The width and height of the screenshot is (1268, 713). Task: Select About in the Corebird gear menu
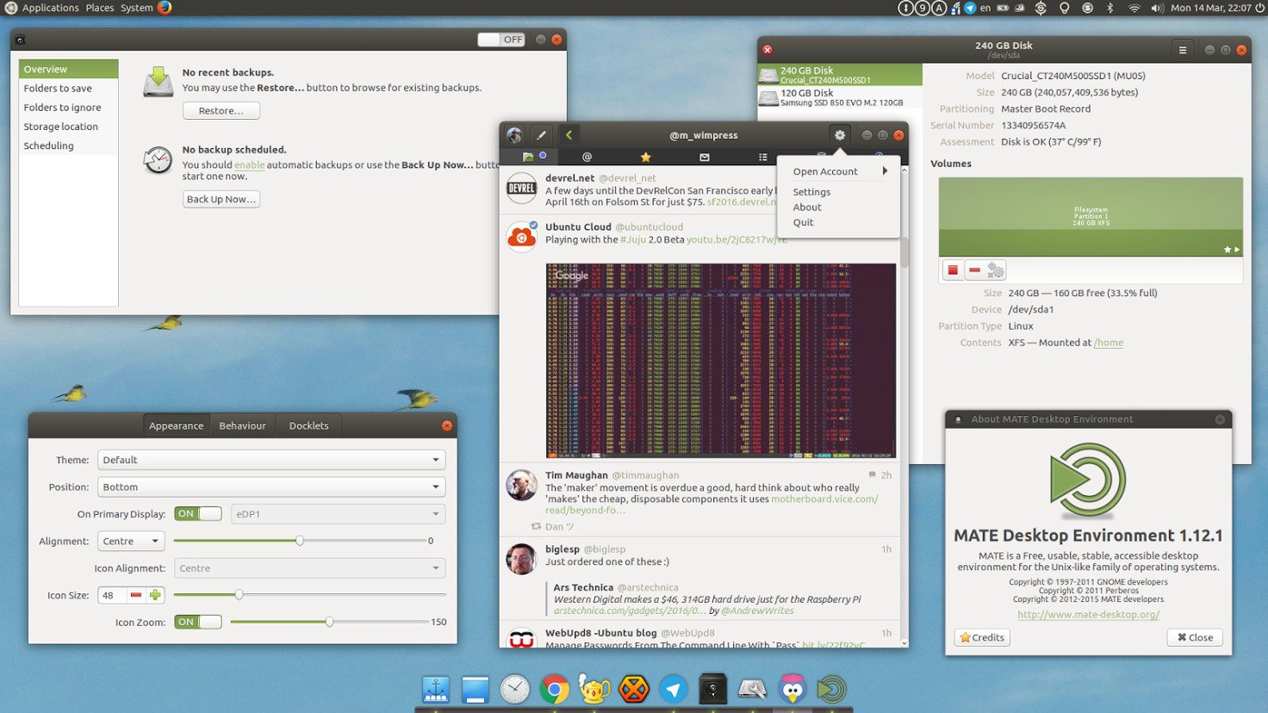point(807,208)
